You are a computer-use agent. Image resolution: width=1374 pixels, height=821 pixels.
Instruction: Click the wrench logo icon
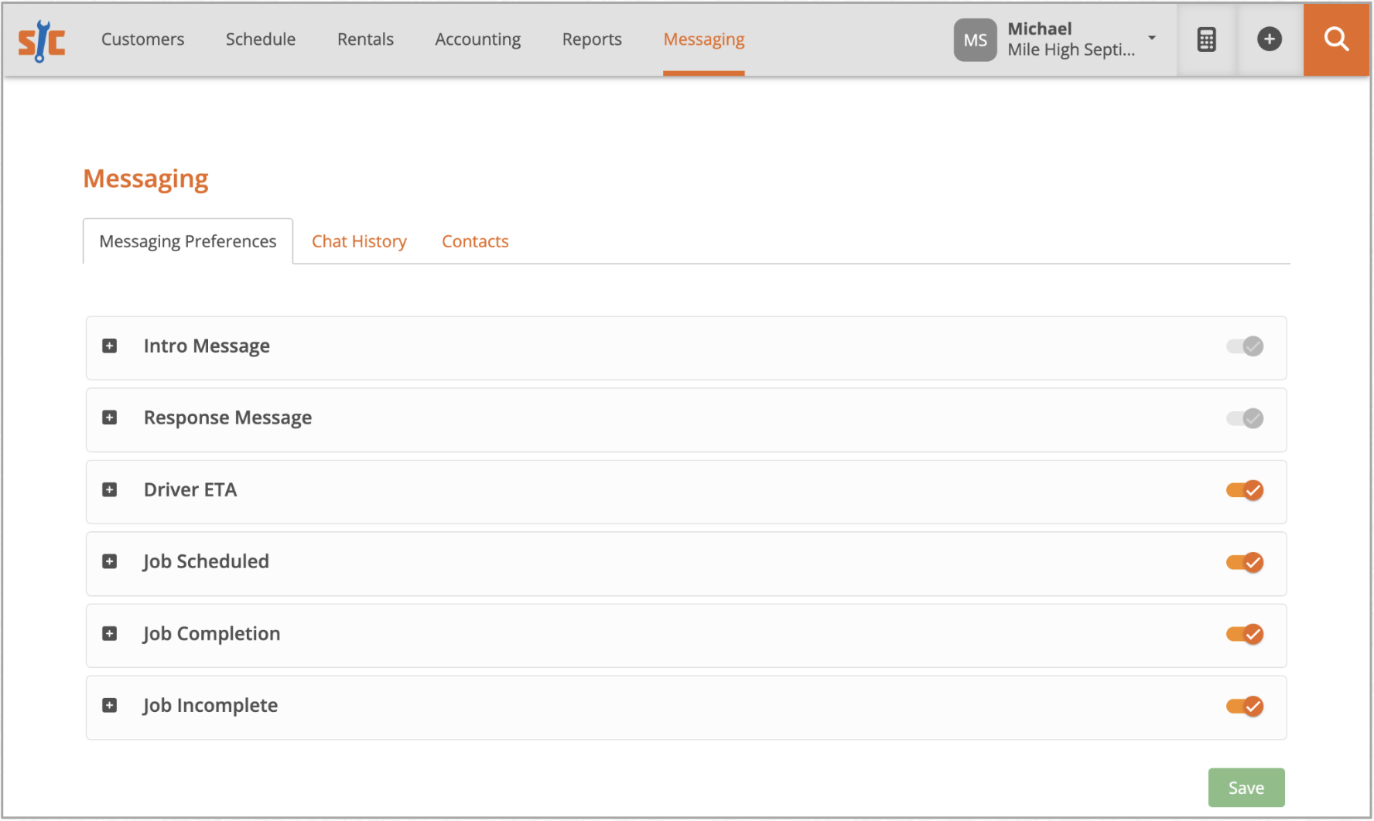(x=42, y=40)
